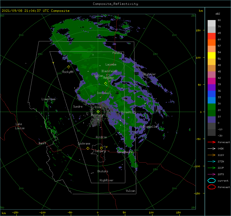This screenshot has height=216, width=231.
Task: Select the magenta 42 dBZ legend swatch
Action: pyautogui.click(x=211, y=81)
